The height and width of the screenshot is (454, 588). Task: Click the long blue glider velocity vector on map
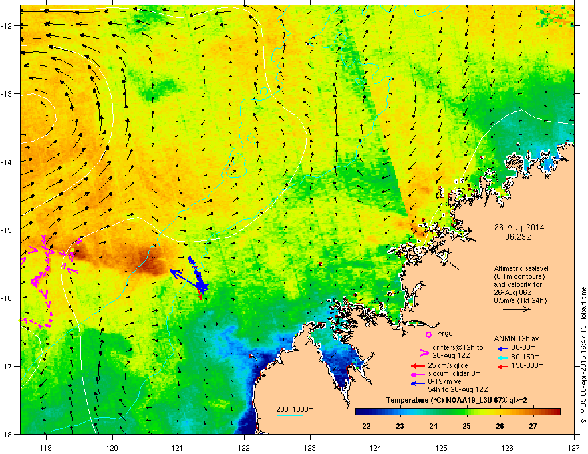[186, 278]
